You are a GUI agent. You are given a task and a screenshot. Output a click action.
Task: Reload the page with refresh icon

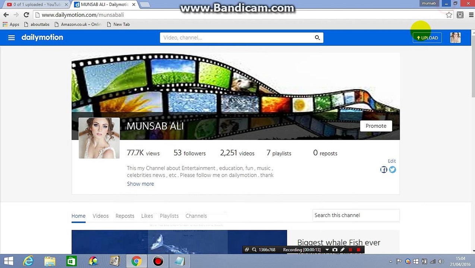26,15
